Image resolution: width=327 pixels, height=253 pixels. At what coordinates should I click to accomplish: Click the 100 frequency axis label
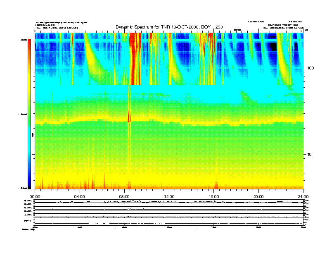click(x=310, y=68)
